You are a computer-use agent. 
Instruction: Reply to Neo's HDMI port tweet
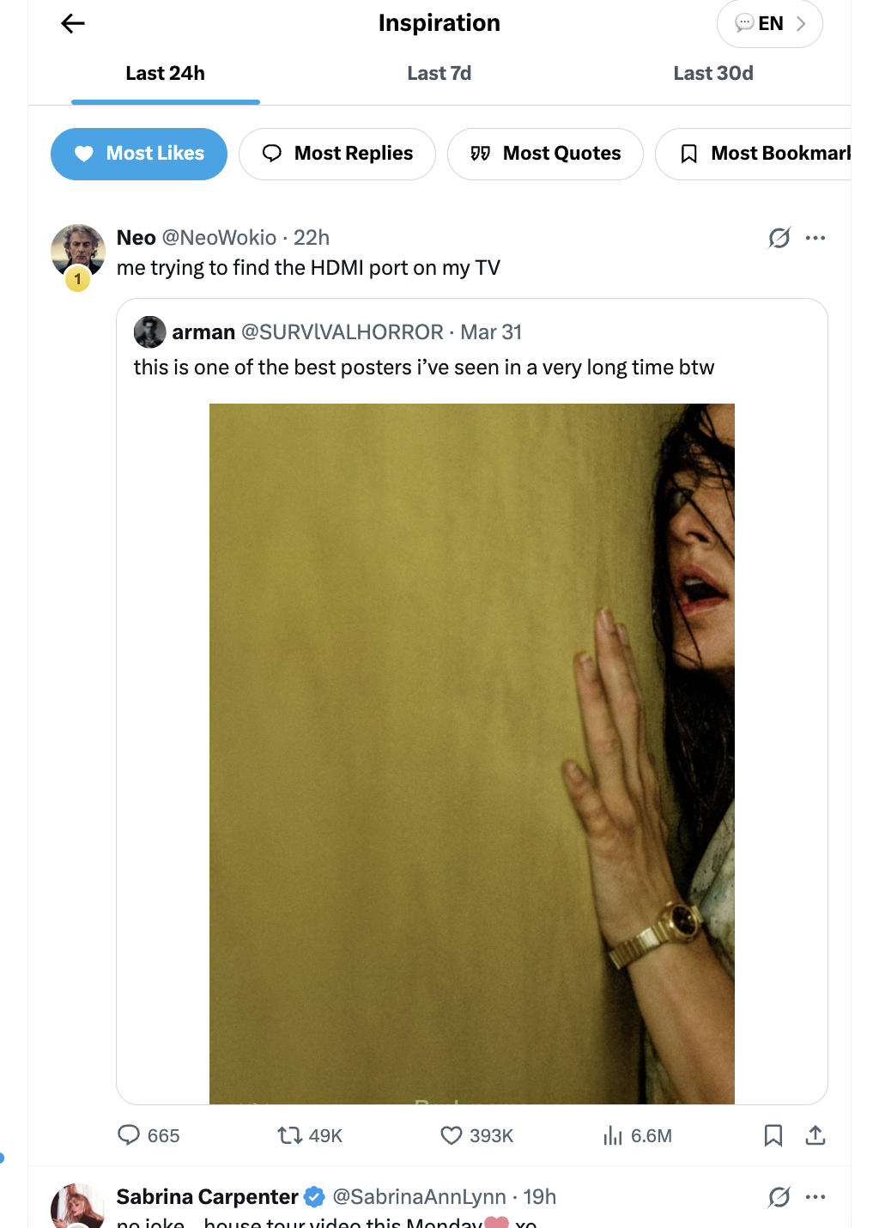130,1135
